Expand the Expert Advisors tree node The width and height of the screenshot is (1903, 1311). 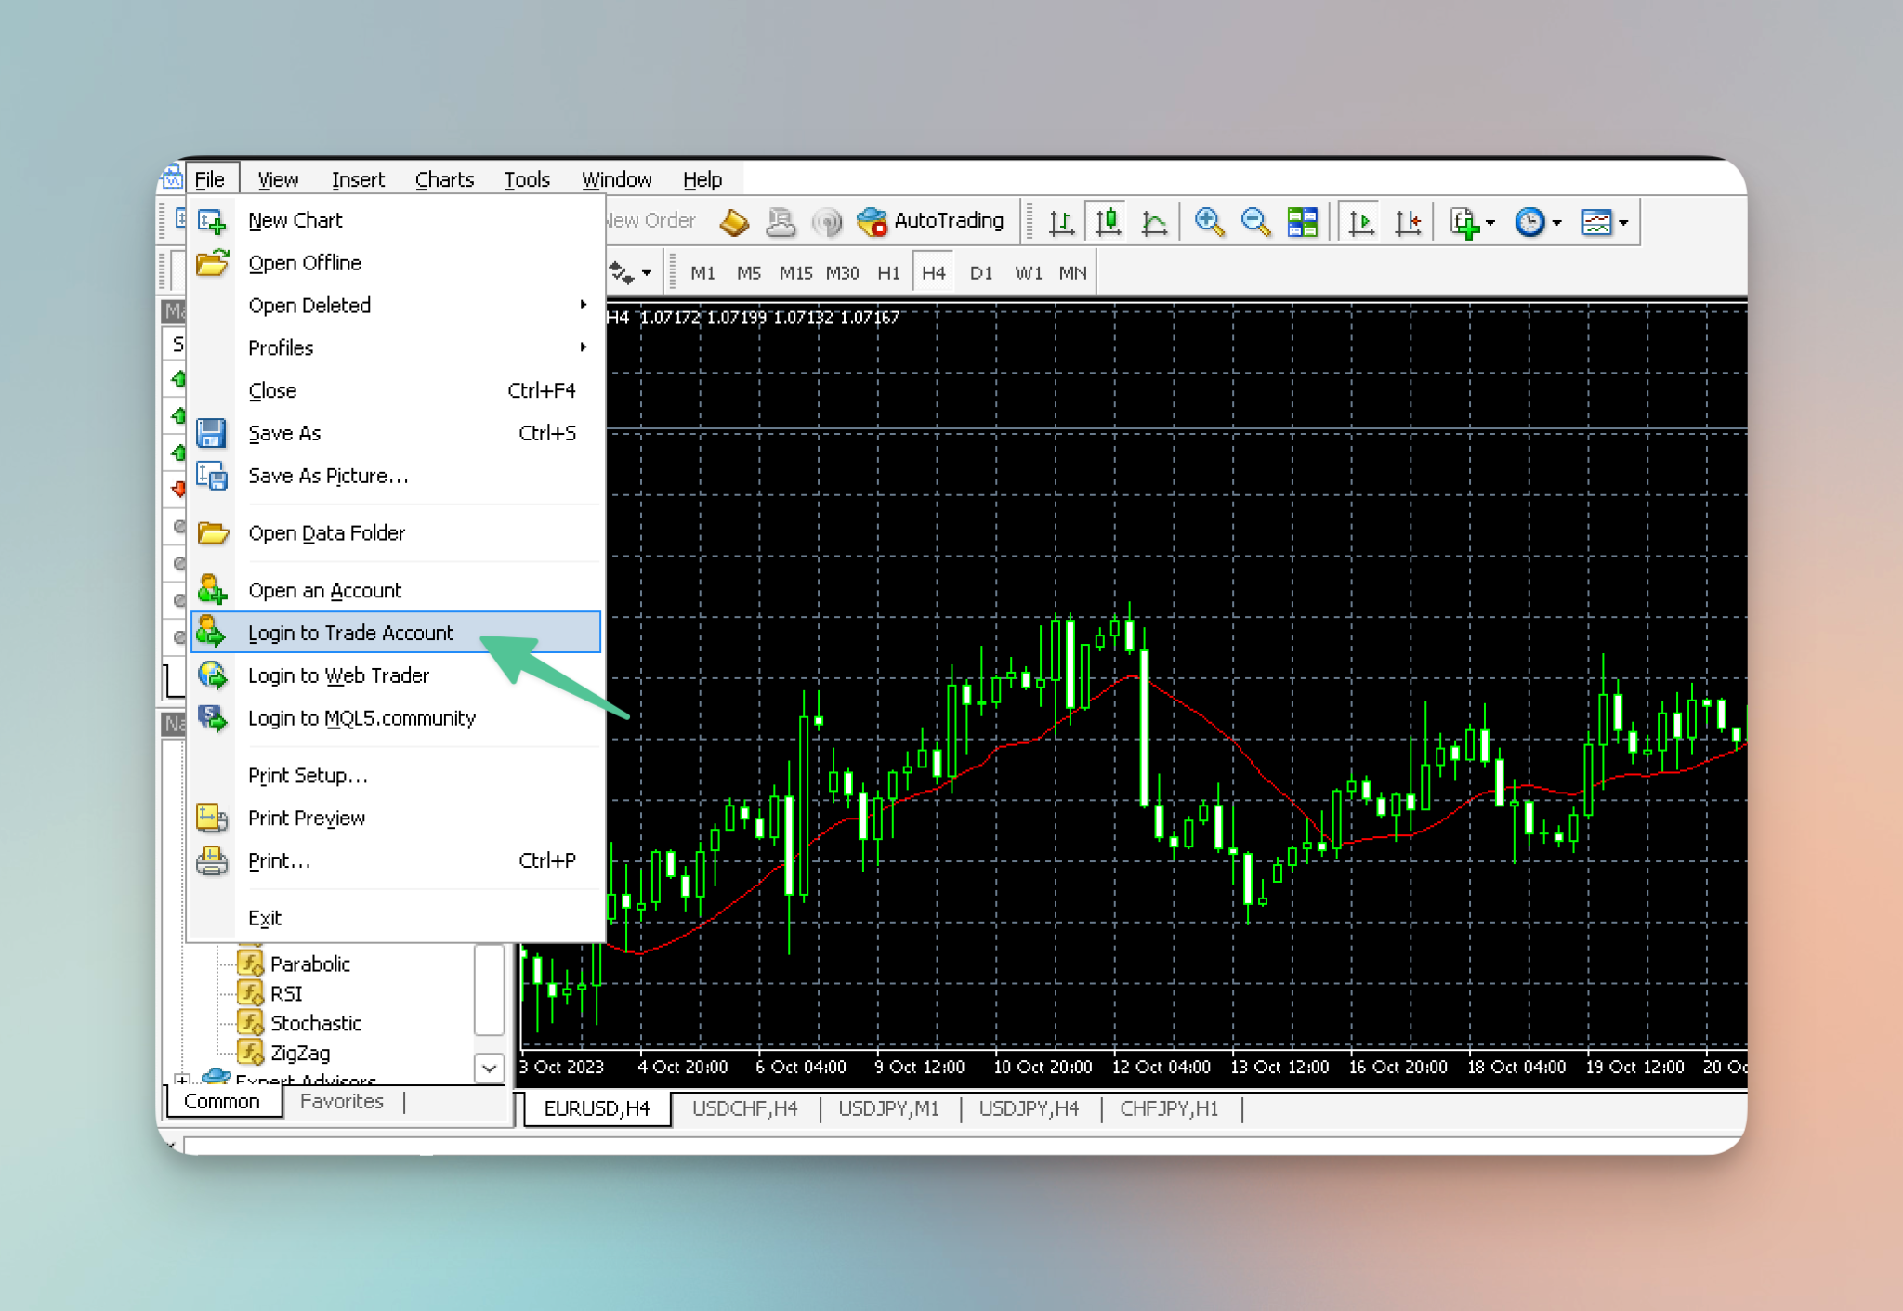click(182, 1081)
